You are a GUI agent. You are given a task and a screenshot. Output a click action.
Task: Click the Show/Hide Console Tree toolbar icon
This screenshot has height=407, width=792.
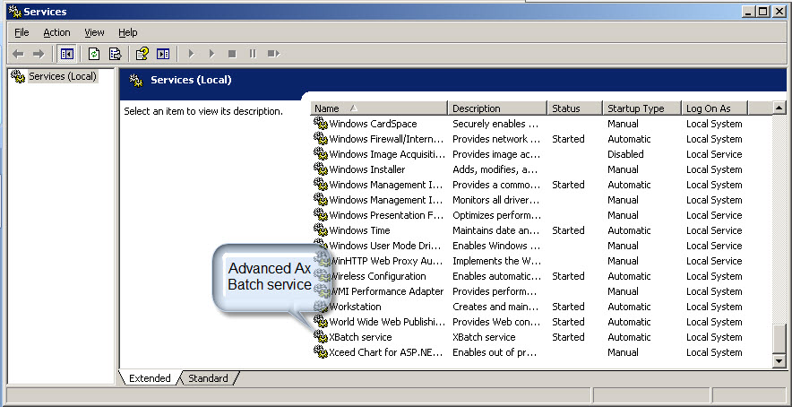click(x=66, y=54)
